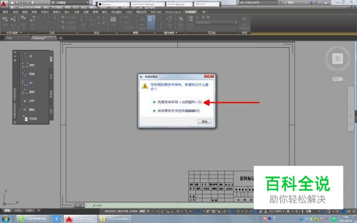Close the block authoring palette with X

pos(15,52)
